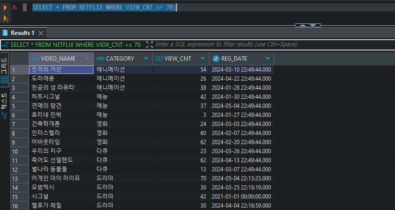Click the cell 진격의 거인
The image size is (395, 210).
tap(62, 70)
